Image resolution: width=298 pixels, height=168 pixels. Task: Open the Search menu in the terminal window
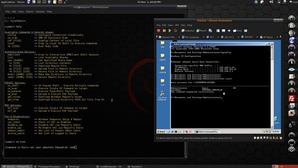(x=29, y=12)
